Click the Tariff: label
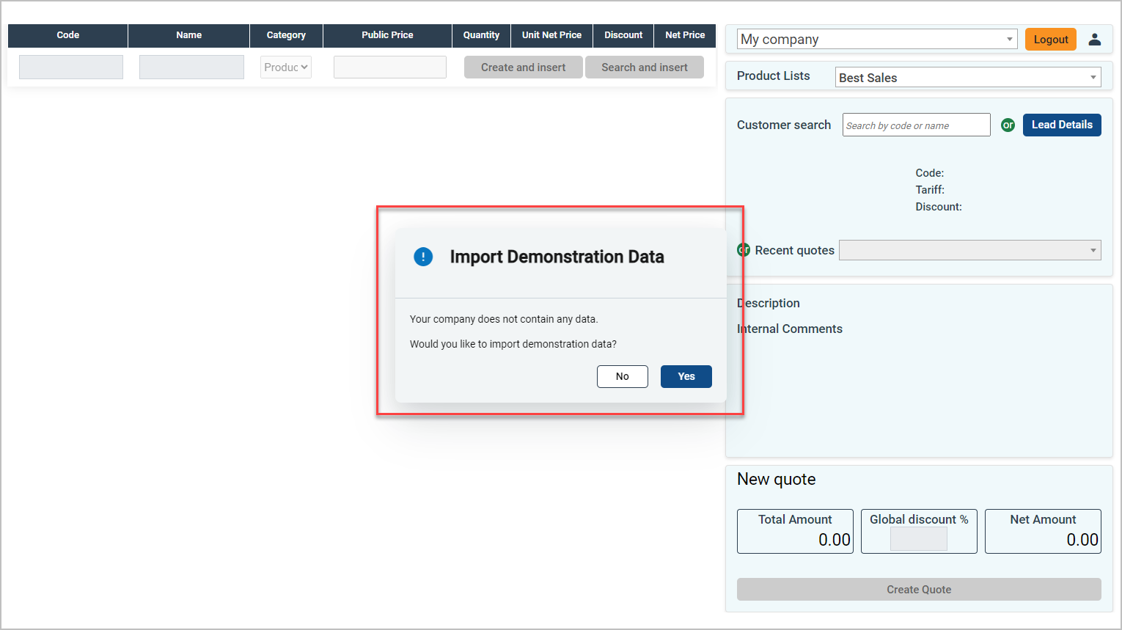Screen dimensions: 1122x630 tap(929, 190)
